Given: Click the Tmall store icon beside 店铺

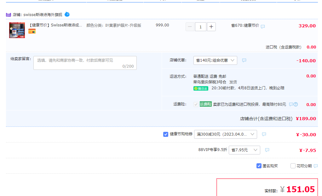Looking at the screenshot, I should (9, 15).
